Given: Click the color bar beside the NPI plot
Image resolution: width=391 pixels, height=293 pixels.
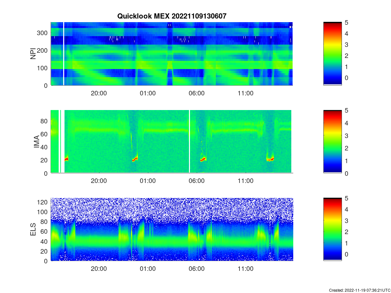Looking at the screenshot, I should [x=332, y=54].
